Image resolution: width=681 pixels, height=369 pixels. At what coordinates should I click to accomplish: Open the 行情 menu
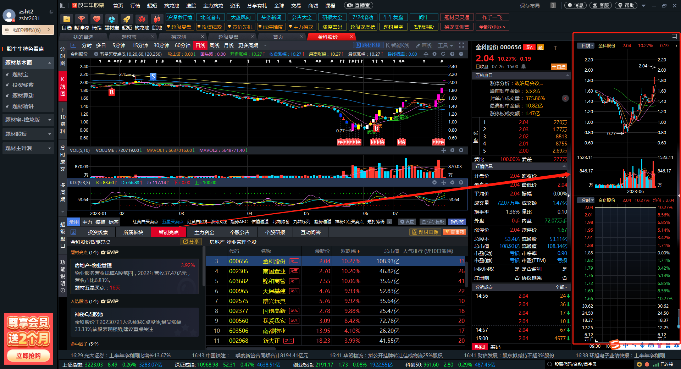point(135,6)
